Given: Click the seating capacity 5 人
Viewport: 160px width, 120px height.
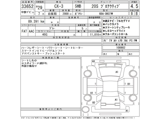Looking at the screenshot, I should pyautogui.click(x=84, y=28).
